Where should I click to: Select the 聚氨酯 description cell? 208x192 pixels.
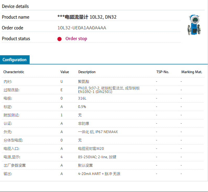[x=84, y=81]
